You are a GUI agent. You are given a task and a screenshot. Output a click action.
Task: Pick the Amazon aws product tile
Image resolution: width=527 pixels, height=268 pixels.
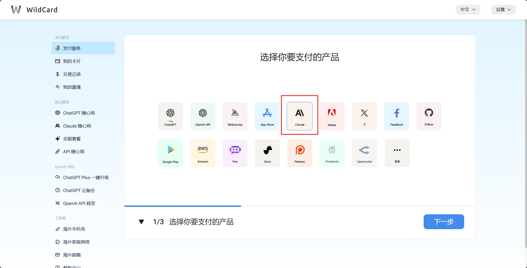pos(203,153)
